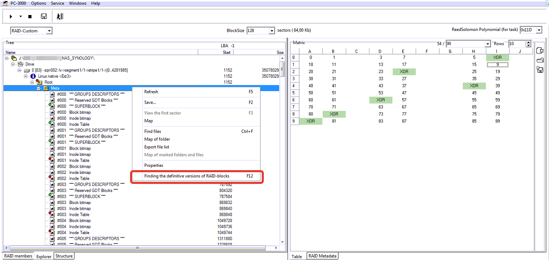
Task: Click icon of #003 SUPERBLOCK entry
Action: coord(52,196)
